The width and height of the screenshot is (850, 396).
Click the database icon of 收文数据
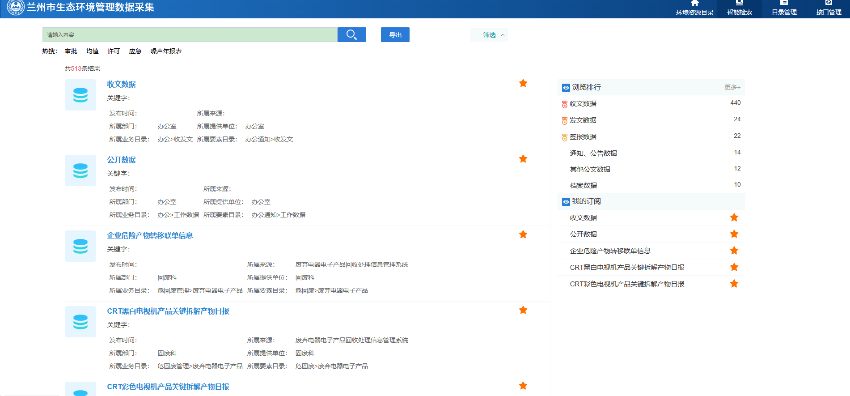pos(80,95)
